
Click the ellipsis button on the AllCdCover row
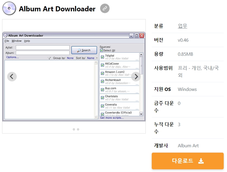coord(137,68)
